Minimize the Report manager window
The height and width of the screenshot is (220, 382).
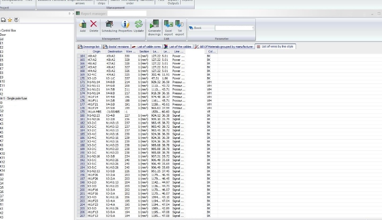[x=372, y=14]
